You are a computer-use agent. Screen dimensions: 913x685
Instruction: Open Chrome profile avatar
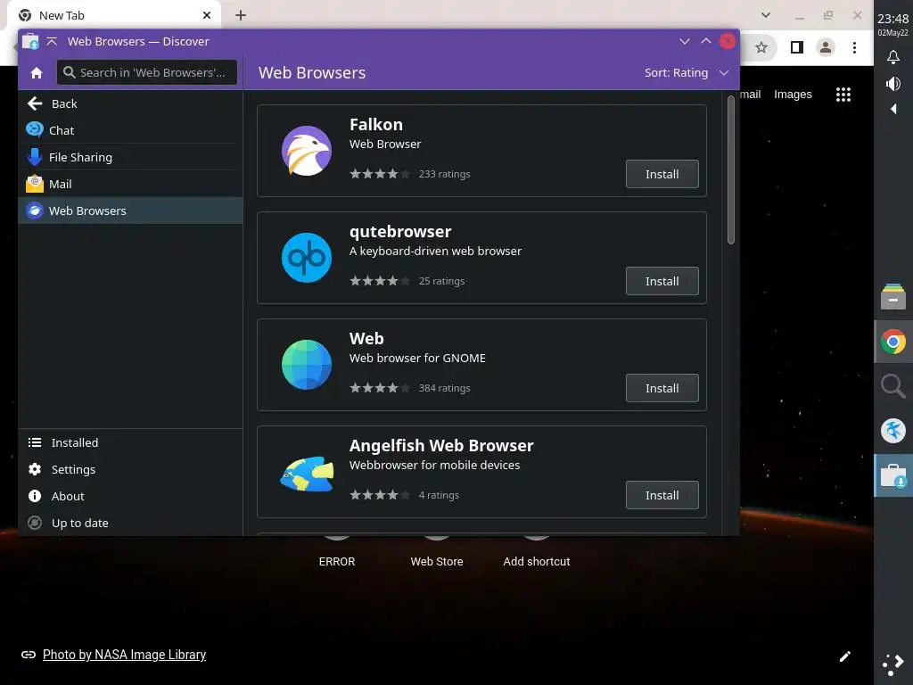coord(826,48)
